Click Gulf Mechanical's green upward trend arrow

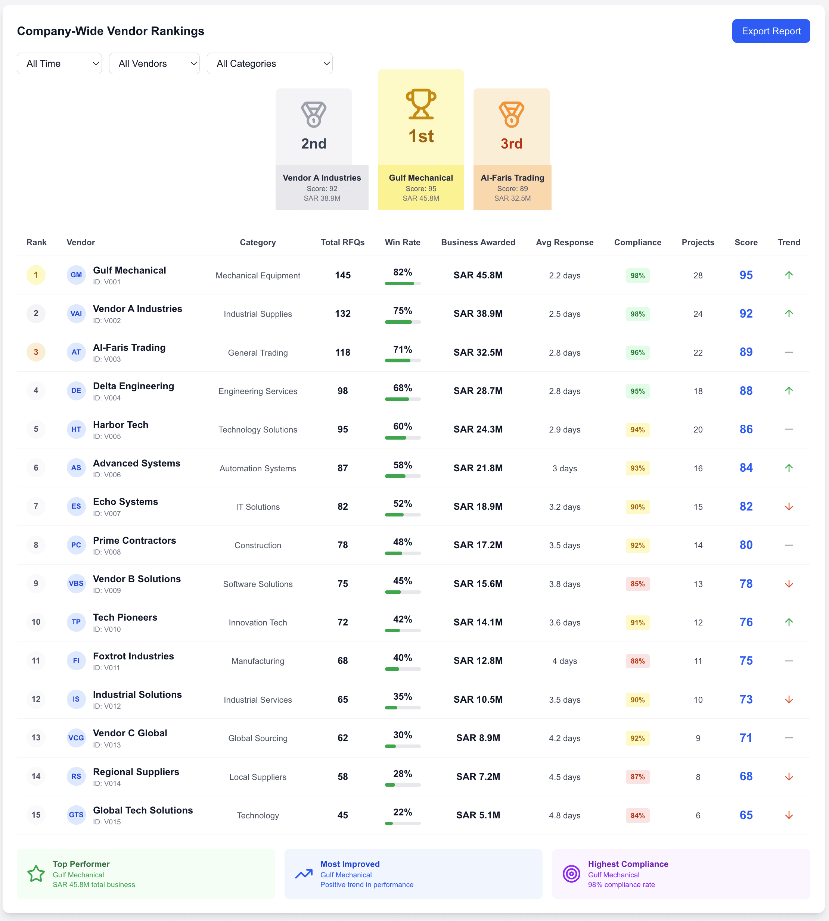[x=788, y=275]
